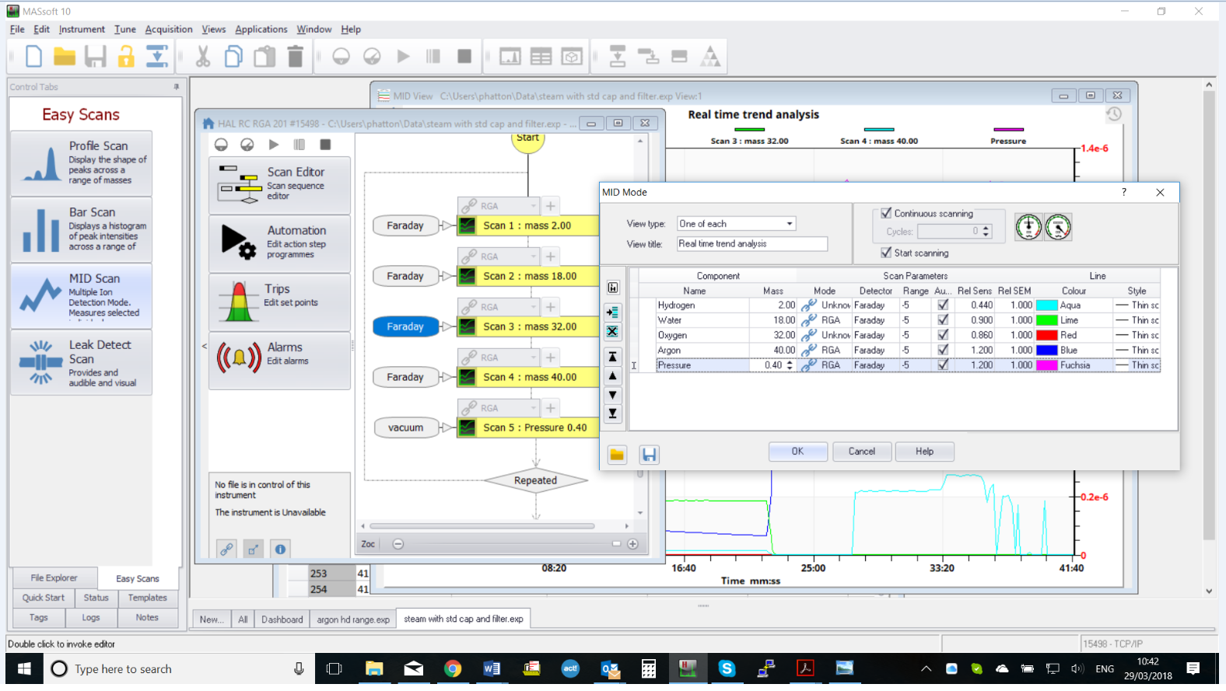Open the Instrument menu
Screen dimensions: 1226x691
coord(82,30)
